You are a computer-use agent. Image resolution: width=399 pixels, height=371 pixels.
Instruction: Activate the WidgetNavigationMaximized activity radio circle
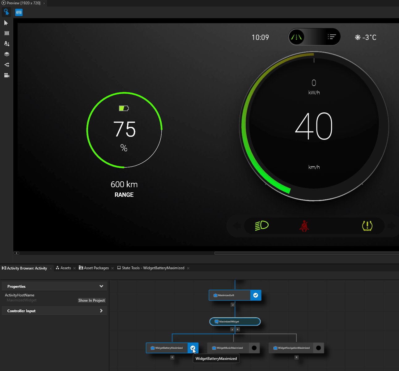tap(318, 348)
